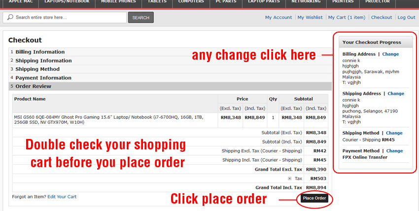Screen dimensions: 419x211
Task: Click the quantity value 1 in table
Action: pyautogui.click(x=273, y=117)
